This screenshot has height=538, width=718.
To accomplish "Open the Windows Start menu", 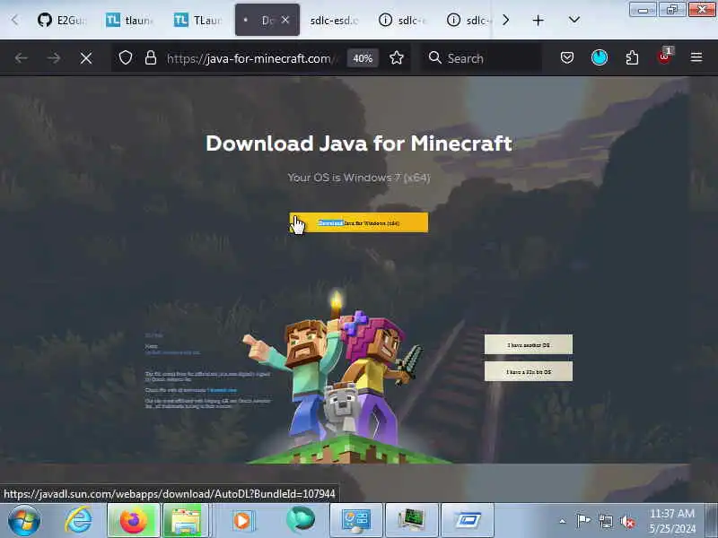I will pos(24,521).
